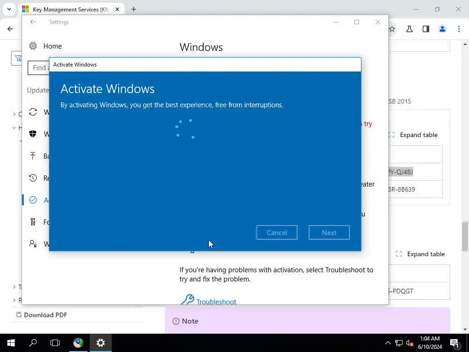Screen dimensions: 469x352
Task: Click the Windows Update sync icon
Action: pos(33,112)
